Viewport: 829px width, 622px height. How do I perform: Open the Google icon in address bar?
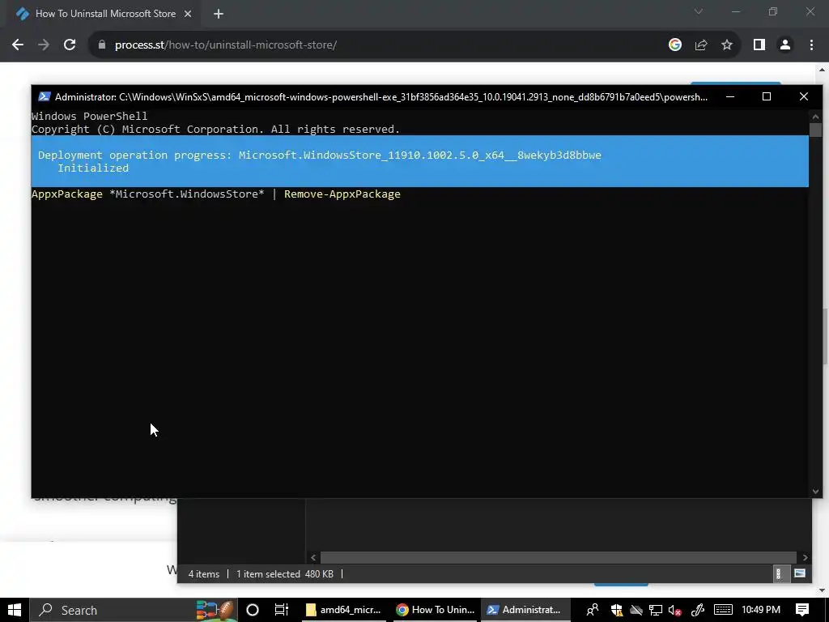[x=674, y=45]
